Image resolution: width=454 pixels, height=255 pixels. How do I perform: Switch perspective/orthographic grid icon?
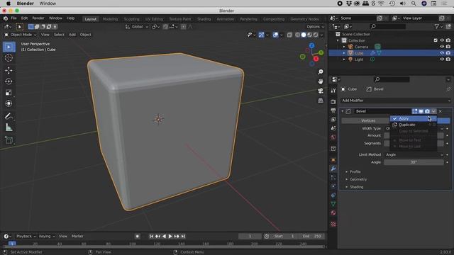pyautogui.click(x=320, y=101)
